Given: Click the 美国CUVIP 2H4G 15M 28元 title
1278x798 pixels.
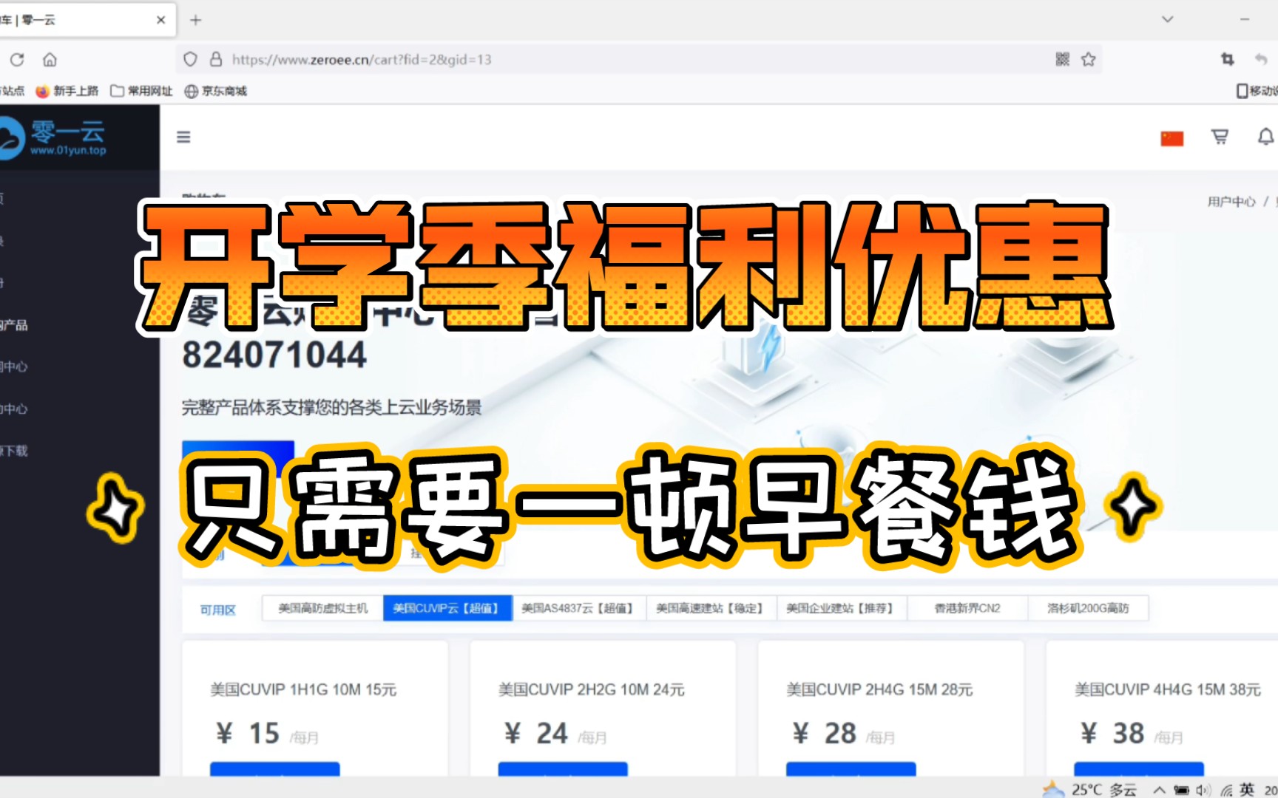Looking at the screenshot, I should (x=879, y=689).
